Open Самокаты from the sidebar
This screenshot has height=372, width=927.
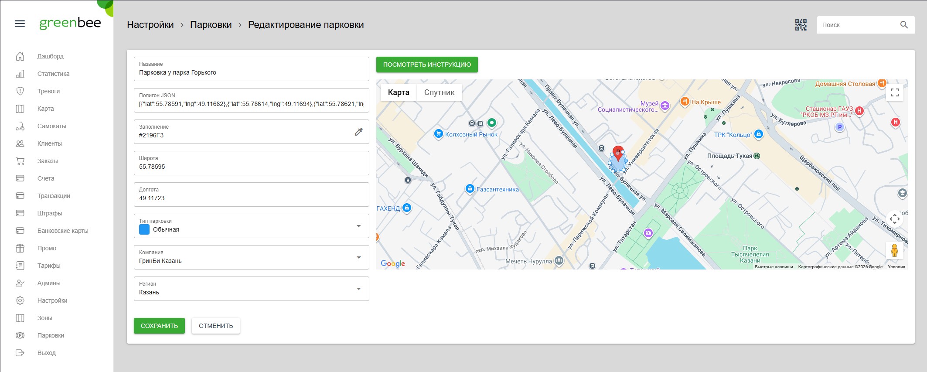pyautogui.click(x=51, y=126)
